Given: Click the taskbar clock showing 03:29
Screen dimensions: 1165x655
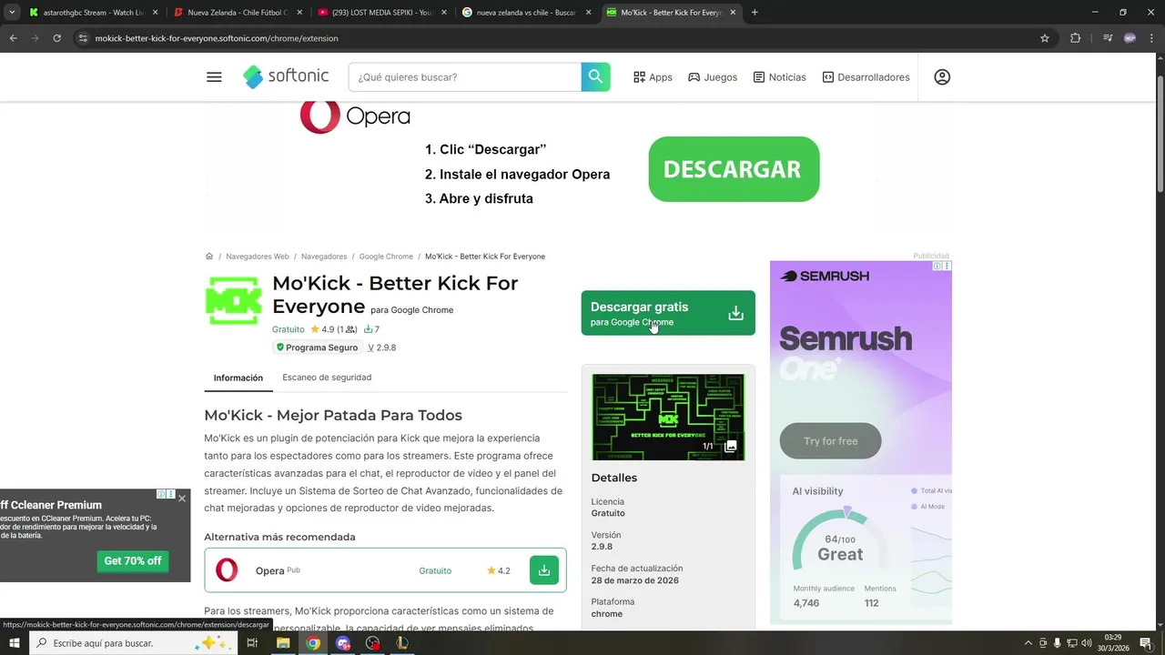Looking at the screenshot, I should [1114, 643].
